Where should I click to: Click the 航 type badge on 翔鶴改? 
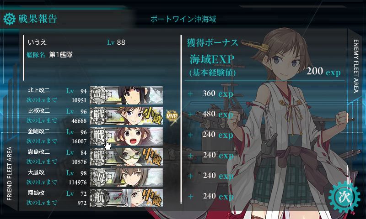point(98,198)
